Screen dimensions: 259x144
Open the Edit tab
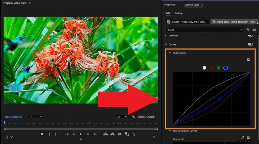tap(168, 13)
